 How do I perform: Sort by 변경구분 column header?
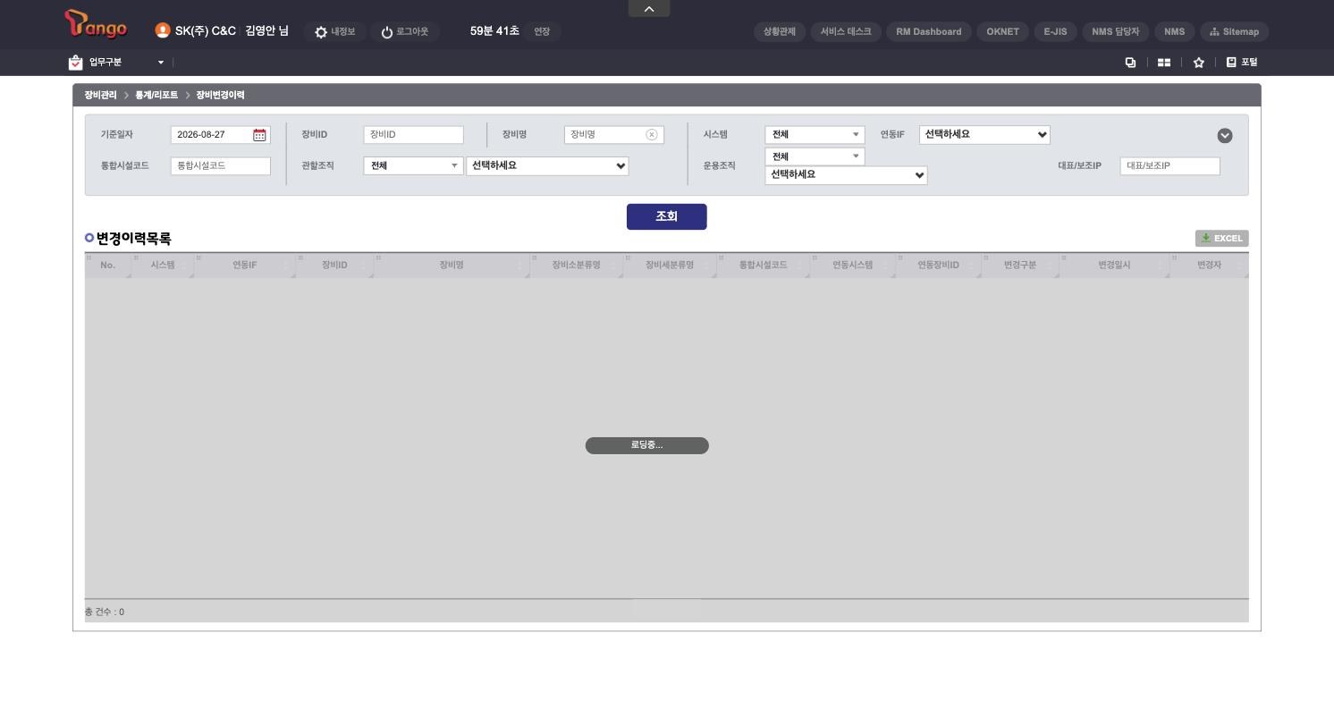pyautogui.click(x=1019, y=266)
